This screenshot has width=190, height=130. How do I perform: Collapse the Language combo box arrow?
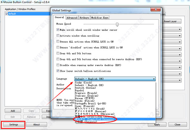[154, 79]
